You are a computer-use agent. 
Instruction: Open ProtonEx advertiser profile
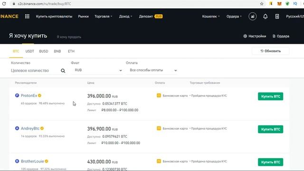pyautogui.click(x=29, y=95)
